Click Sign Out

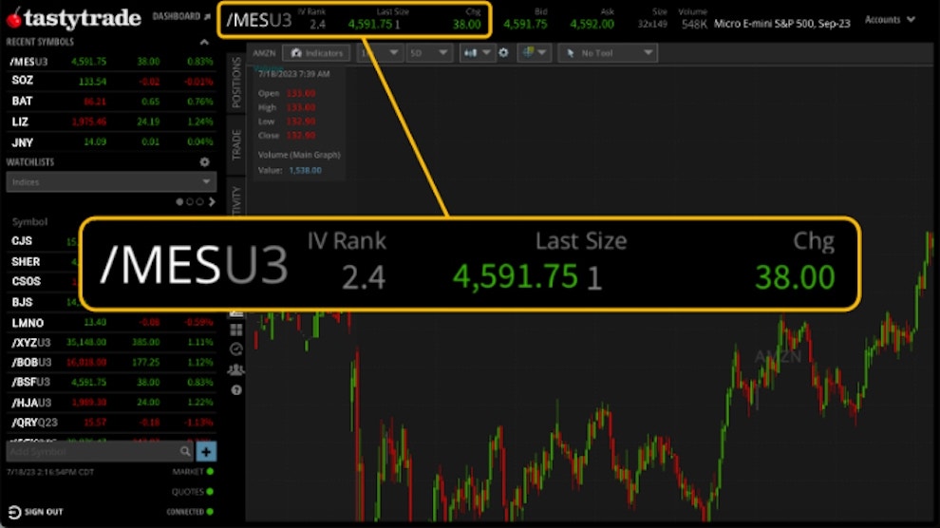35,512
